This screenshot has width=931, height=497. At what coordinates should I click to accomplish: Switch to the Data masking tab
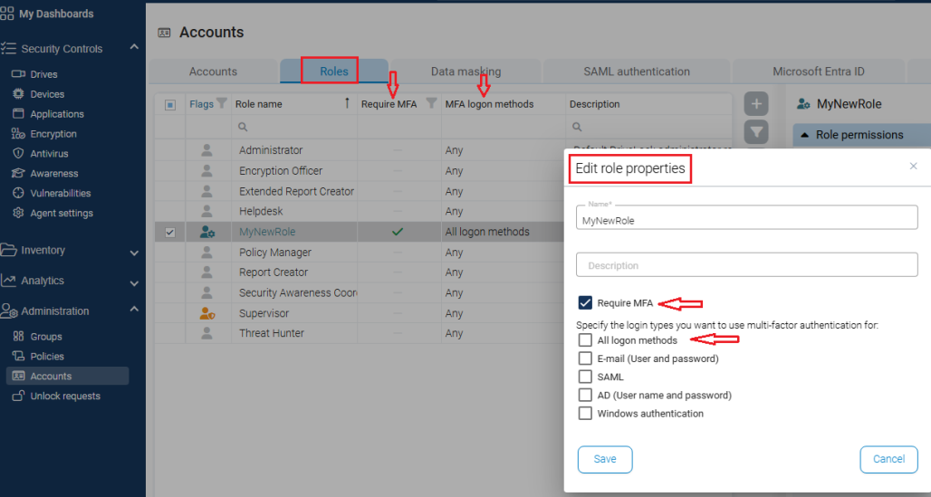pos(465,72)
